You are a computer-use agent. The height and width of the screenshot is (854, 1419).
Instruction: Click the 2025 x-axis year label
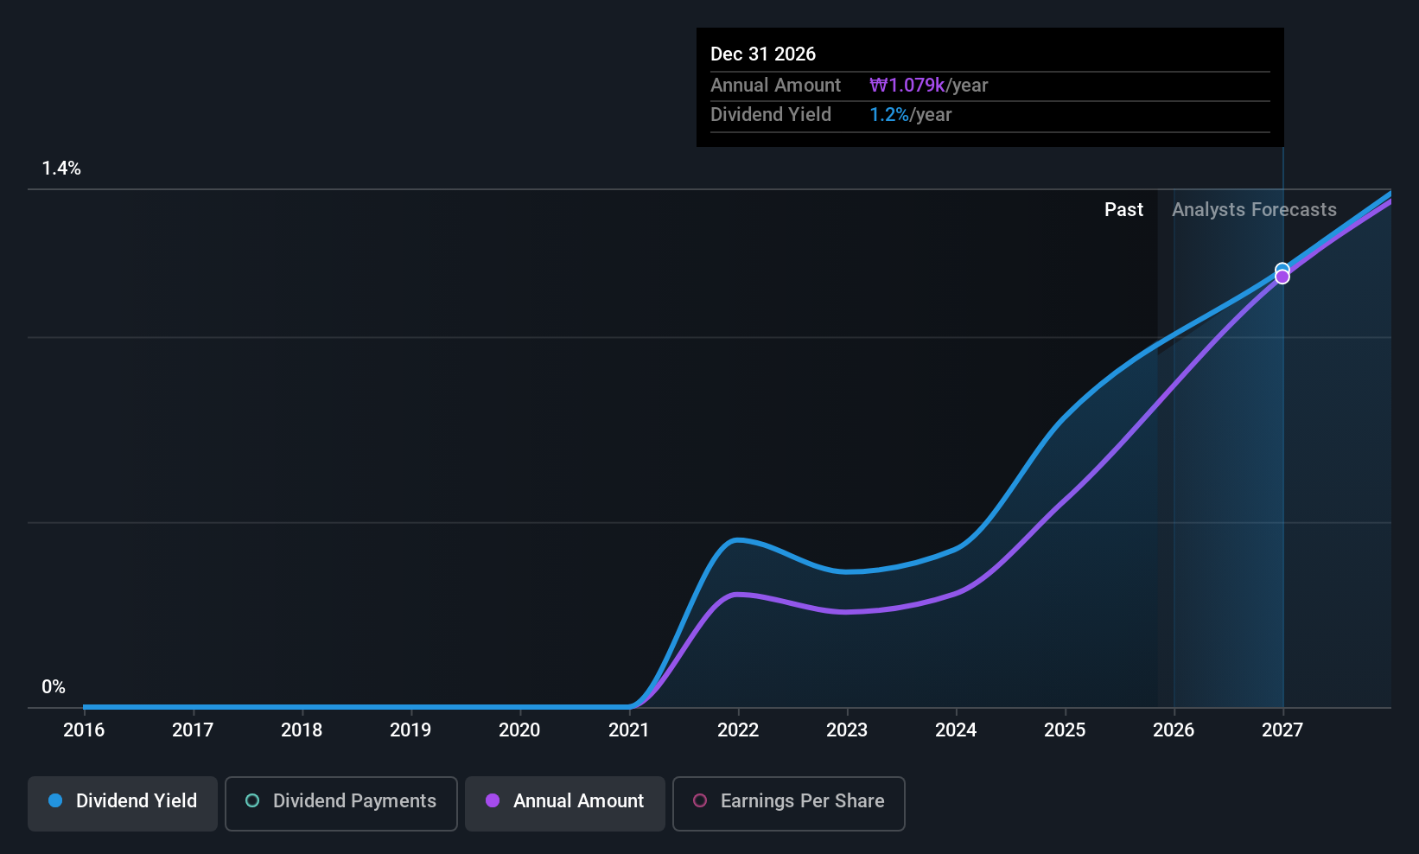tap(1065, 730)
